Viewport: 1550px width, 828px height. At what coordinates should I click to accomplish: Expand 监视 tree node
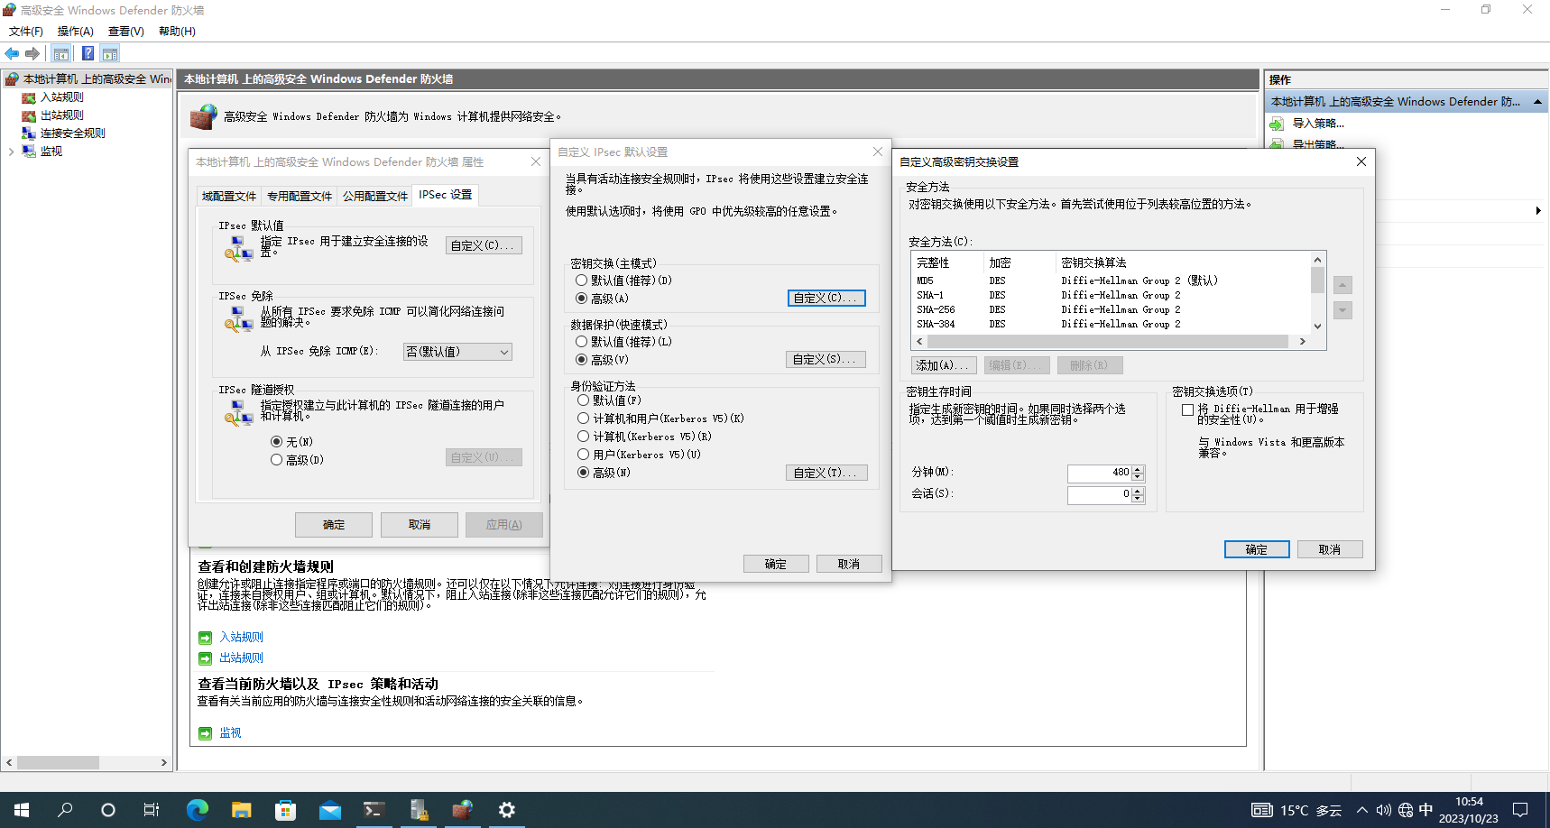click(x=11, y=152)
